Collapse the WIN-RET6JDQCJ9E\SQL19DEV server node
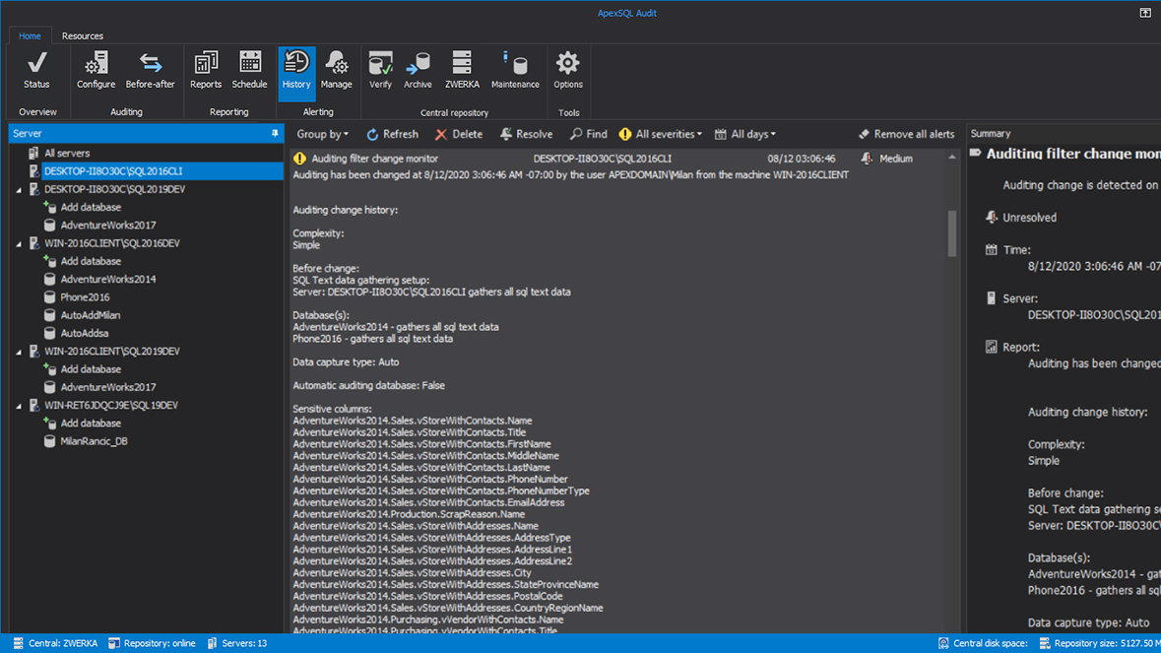 19,406
